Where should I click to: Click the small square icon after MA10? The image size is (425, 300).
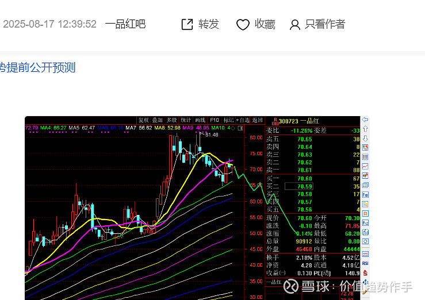tap(240, 128)
